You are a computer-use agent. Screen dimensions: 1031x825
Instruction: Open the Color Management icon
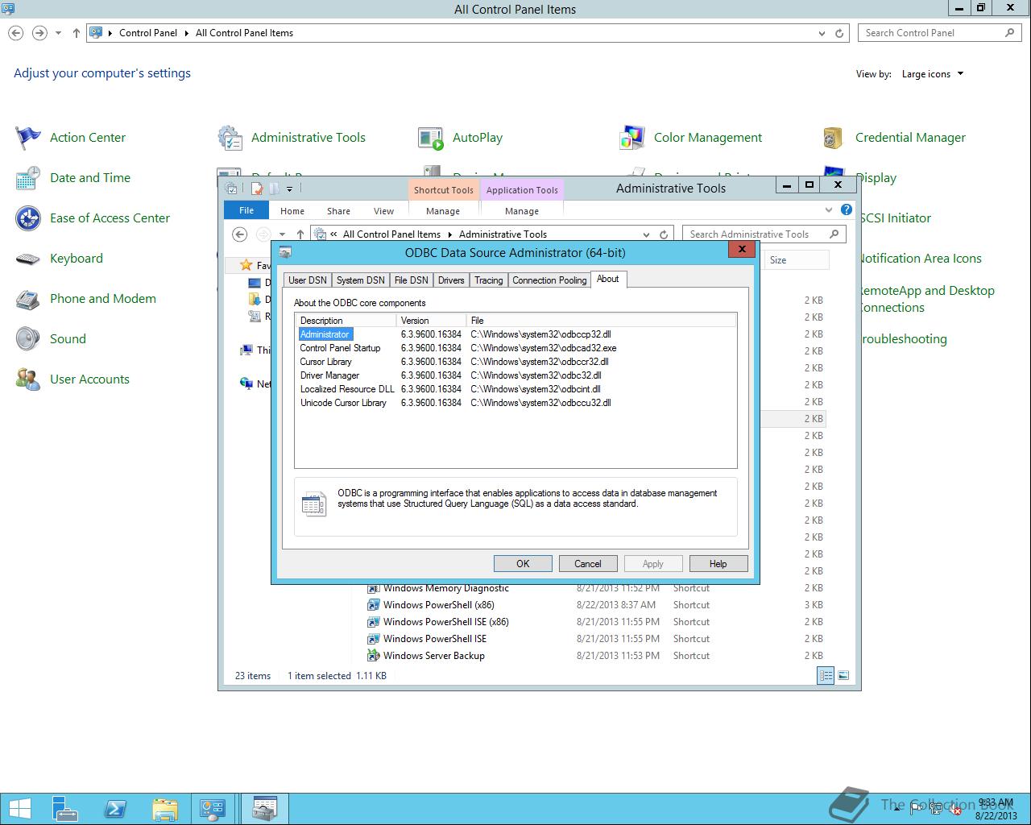pyautogui.click(x=632, y=138)
